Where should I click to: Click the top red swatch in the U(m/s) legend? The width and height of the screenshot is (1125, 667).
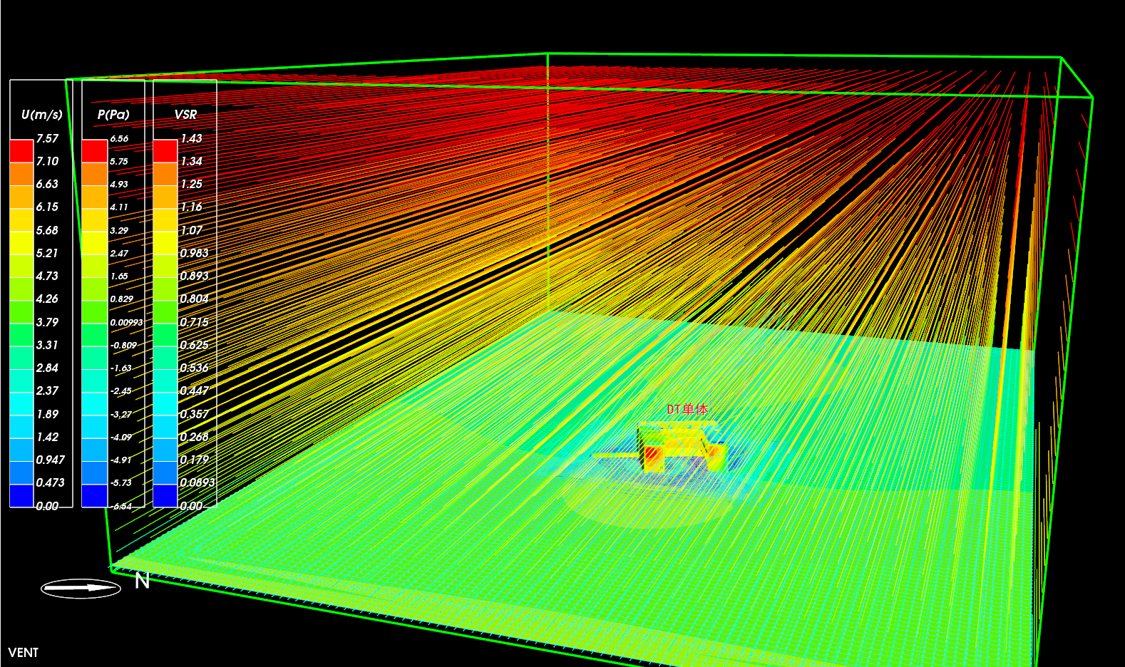21,151
